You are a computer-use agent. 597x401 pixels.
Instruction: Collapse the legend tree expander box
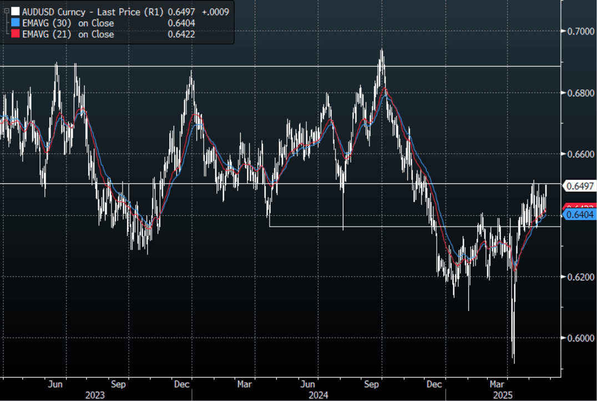[6, 11]
